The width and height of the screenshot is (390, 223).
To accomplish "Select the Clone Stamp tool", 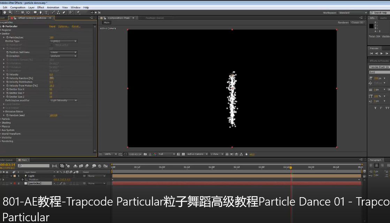I will (59, 13).
